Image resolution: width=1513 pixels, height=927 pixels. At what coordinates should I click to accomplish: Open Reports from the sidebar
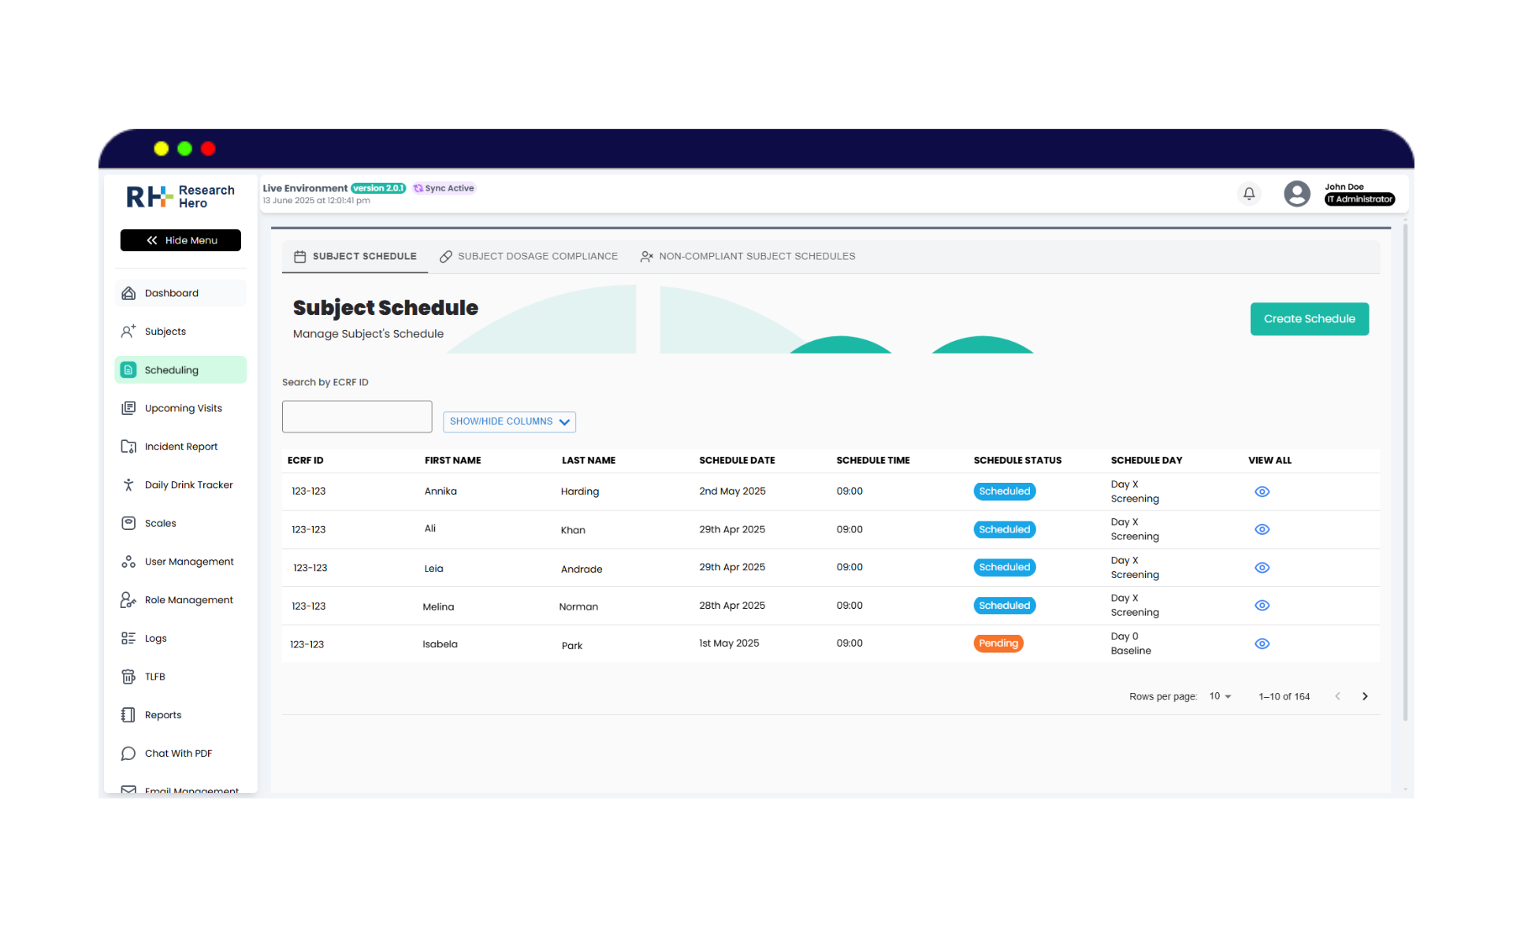tap(180, 715)
